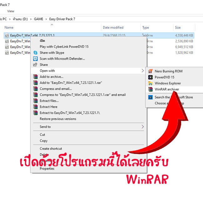
Task: Sort files by Size column header
Action: 178,28
